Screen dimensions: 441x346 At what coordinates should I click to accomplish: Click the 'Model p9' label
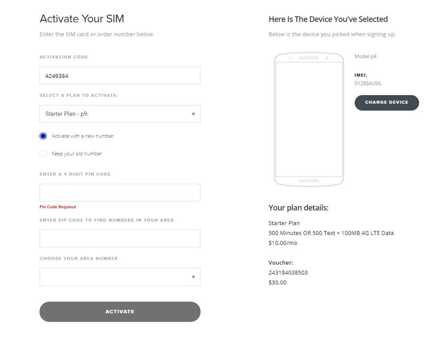click(366, 56)
